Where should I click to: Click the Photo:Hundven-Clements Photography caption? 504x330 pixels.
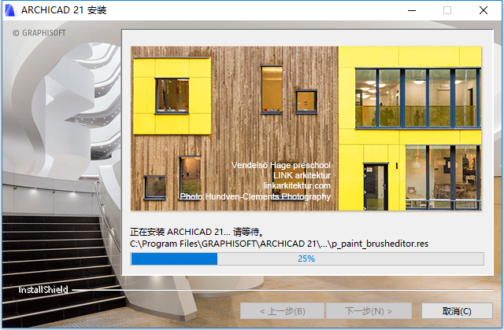point(255,196)
